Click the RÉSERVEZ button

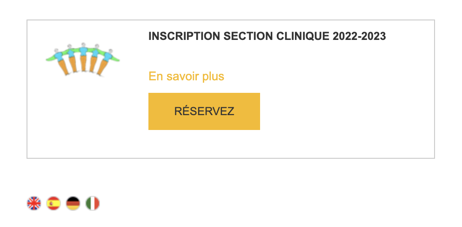click(204, 111)
